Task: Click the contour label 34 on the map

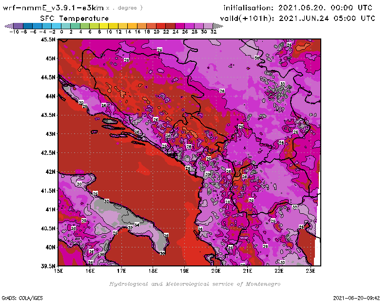Action: click(137, 225)
